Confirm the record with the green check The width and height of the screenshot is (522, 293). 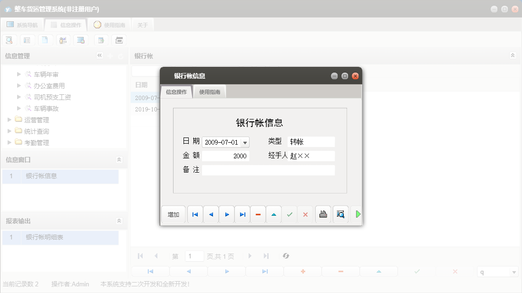click(290, 214)
